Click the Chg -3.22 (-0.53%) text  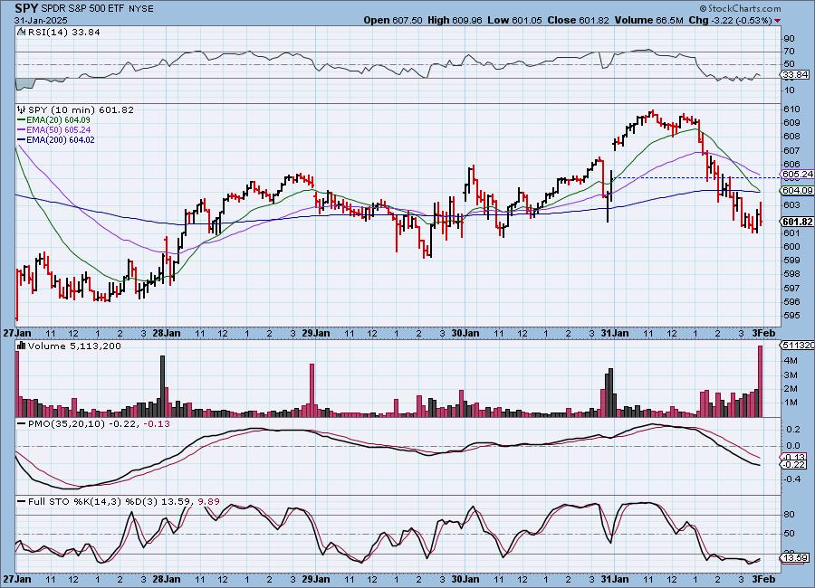click(x=730, y=20)
